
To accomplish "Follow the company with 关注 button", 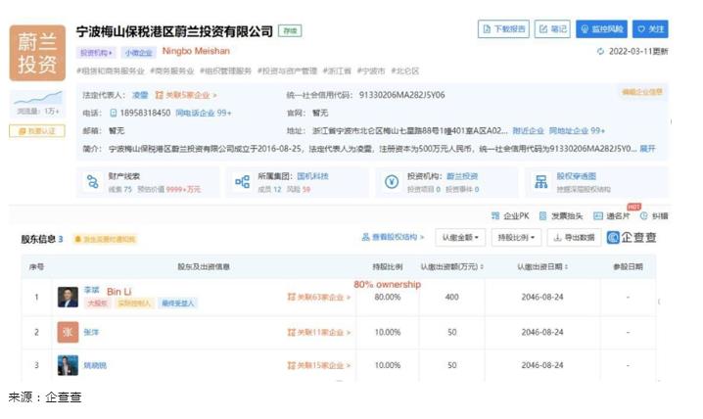I will click(651, 29).
